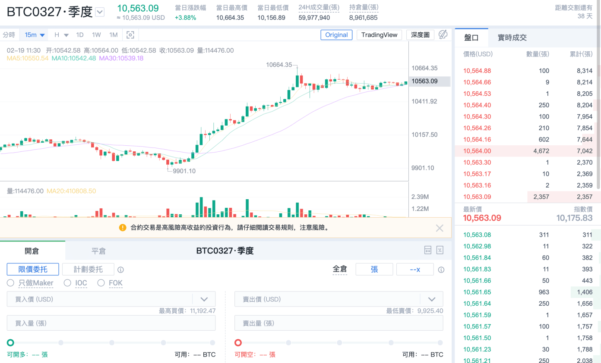Show the 深度圖 depth chart
The image size is (601, 363).
point(420,35)
